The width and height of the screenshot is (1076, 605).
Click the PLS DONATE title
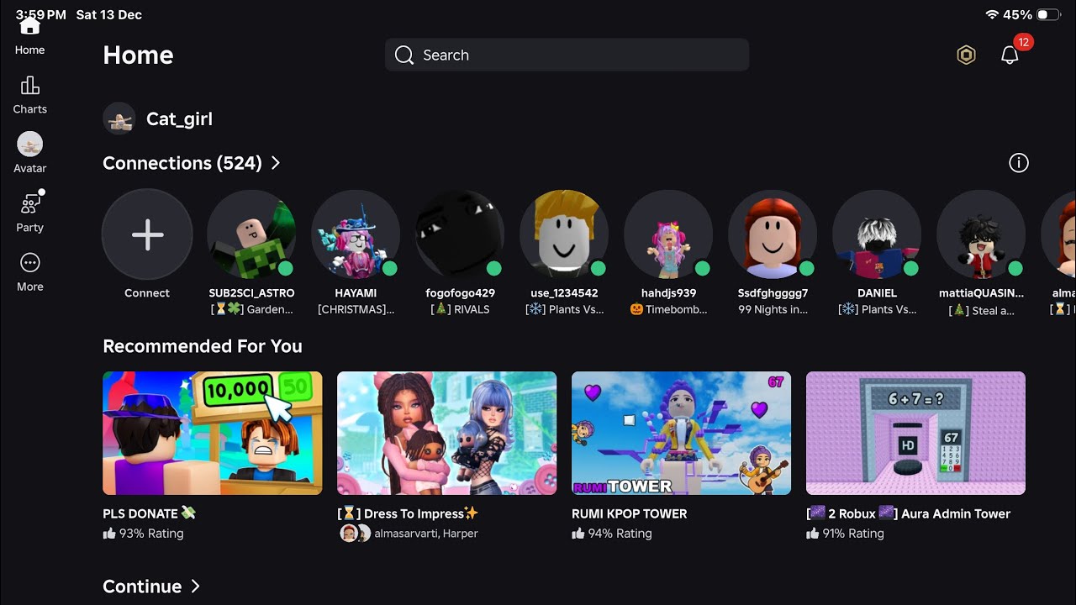149,513
